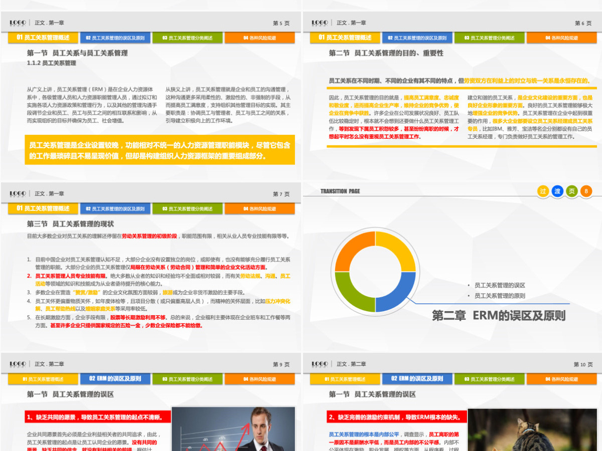The height and width of the screenshot is (451, 602).
Task: Click the orange '8' circle on the transition slide
Action: coord(586,191)
